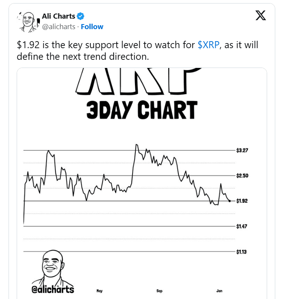
Task: Open the $XRP cashtag link
Action: (209, 45)
